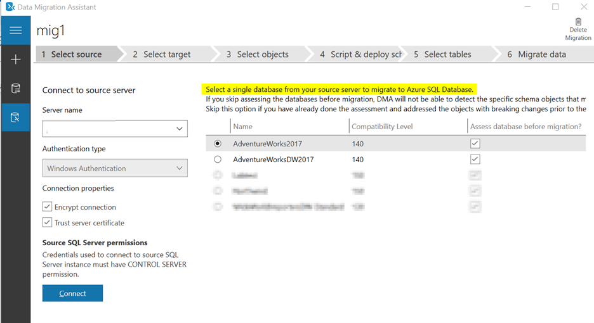Screen dimensions: 594x323
Task: Select the AdventureWorks2017 radio button
Action: pos(218,144)
